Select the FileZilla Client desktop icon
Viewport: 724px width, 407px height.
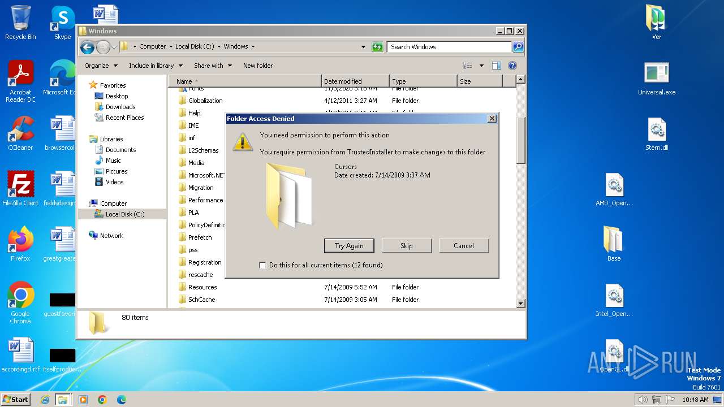(20, 189)
